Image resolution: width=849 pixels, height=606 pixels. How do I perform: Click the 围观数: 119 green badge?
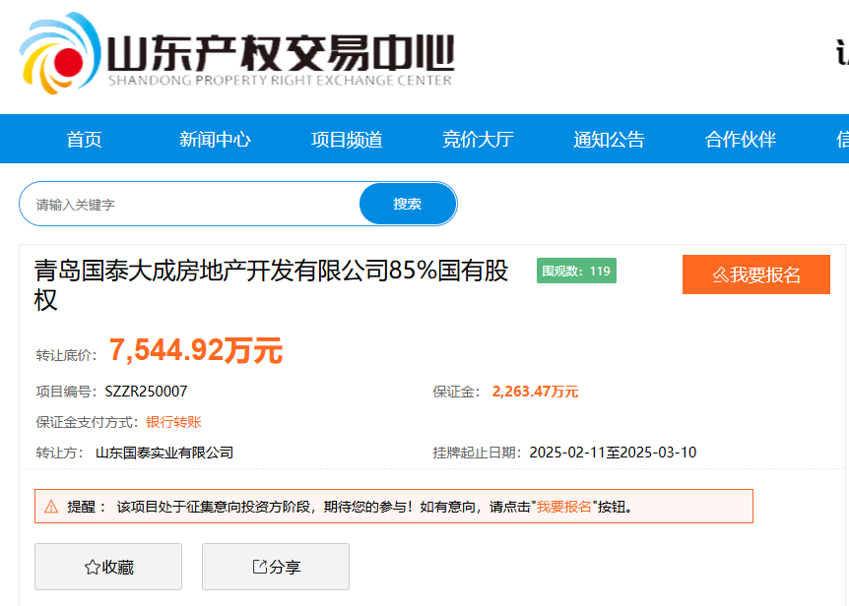click(x=576, y=271)
